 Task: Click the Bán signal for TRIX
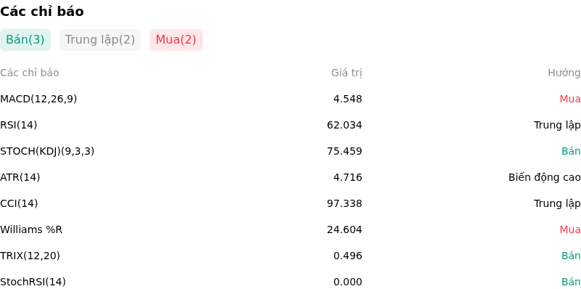(571, 256)
